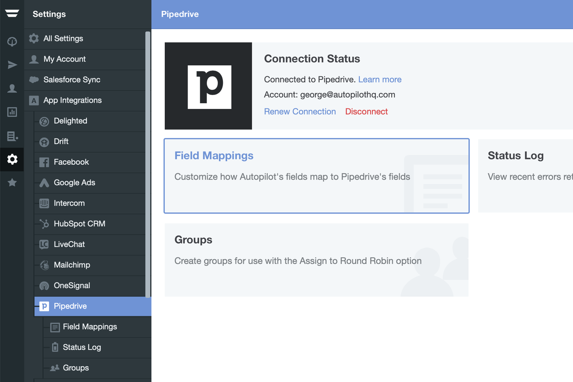Open the reports bar chart icon

(12, 112)
